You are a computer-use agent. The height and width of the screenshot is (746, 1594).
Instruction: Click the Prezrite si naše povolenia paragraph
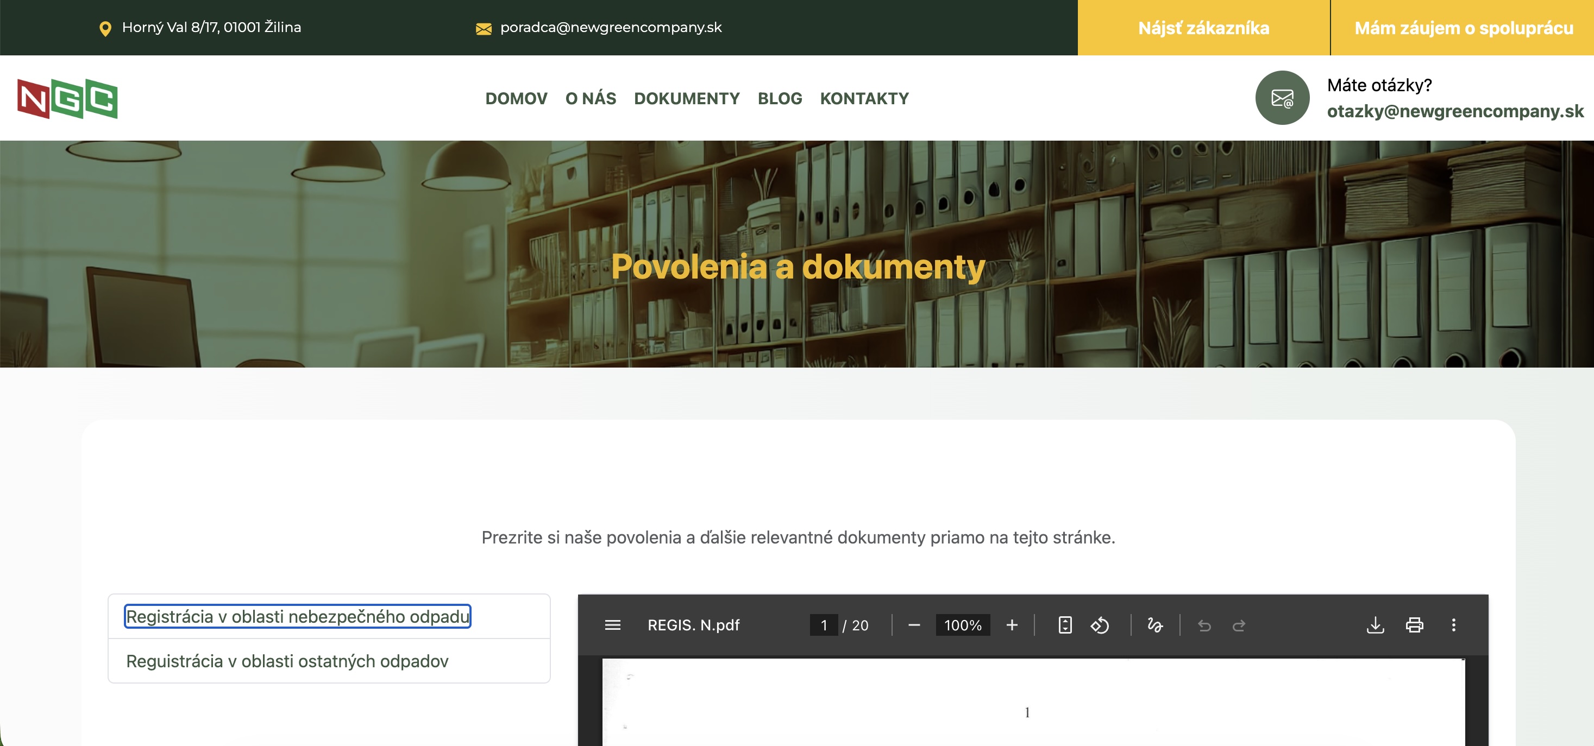tap(798, 537)
